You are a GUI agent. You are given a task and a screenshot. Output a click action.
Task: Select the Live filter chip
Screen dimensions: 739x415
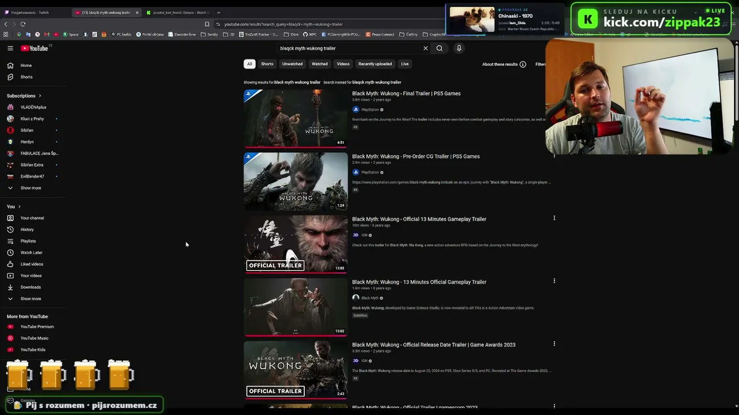tap(405, 64)
